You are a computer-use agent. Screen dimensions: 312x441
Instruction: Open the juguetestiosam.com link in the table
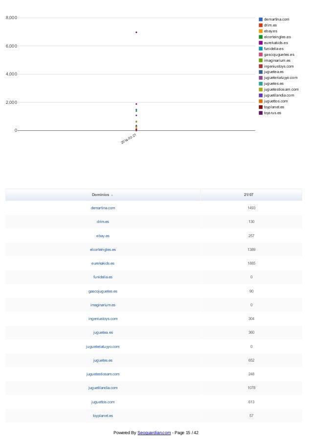point(103,374)
